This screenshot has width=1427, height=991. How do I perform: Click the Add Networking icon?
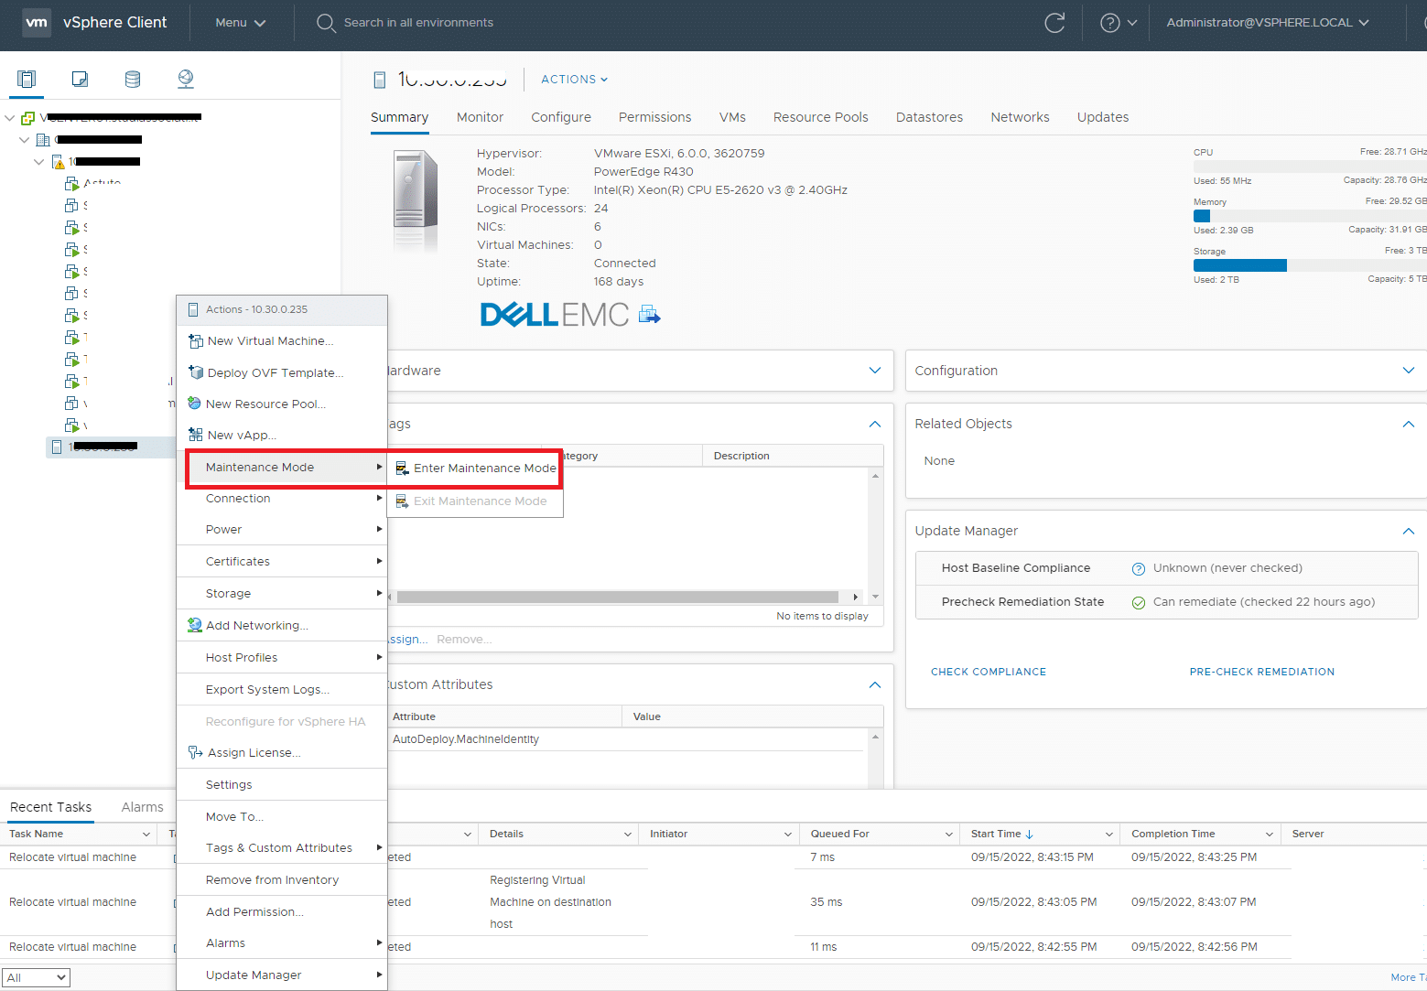point(194,625)
